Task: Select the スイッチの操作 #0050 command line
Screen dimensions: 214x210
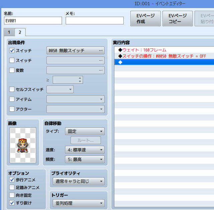Action: [x=164, y=56]
